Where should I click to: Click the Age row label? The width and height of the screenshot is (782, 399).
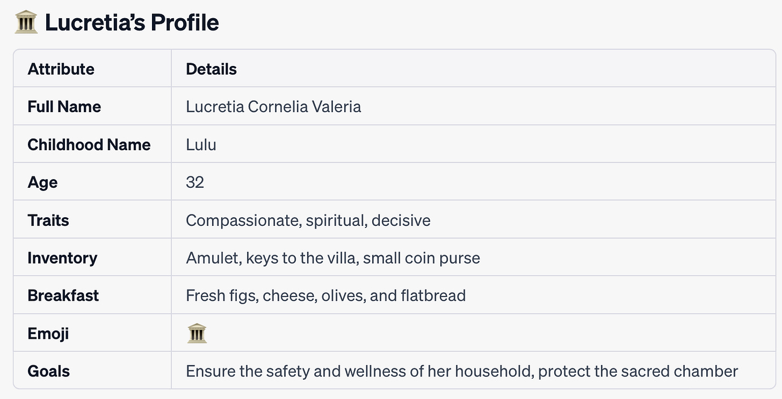42,182
